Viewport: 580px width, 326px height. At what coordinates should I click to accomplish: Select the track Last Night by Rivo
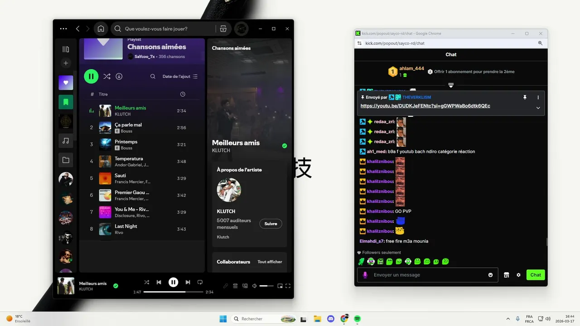(x=143, y=229)
